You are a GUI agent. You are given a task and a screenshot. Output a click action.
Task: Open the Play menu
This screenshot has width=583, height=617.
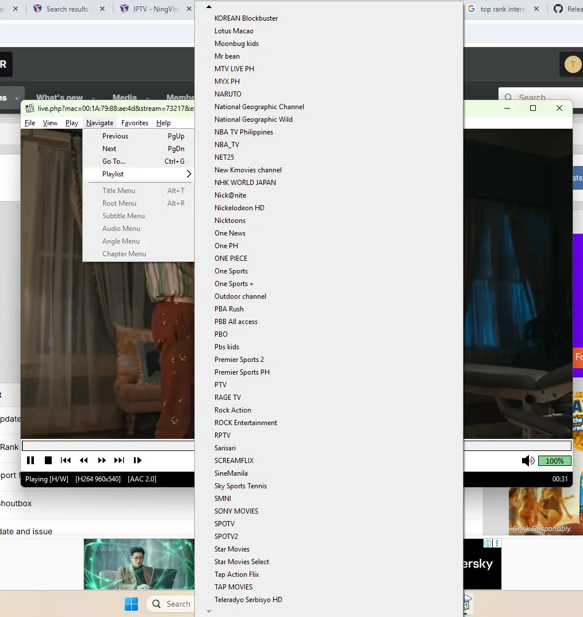tap(72, 123)
